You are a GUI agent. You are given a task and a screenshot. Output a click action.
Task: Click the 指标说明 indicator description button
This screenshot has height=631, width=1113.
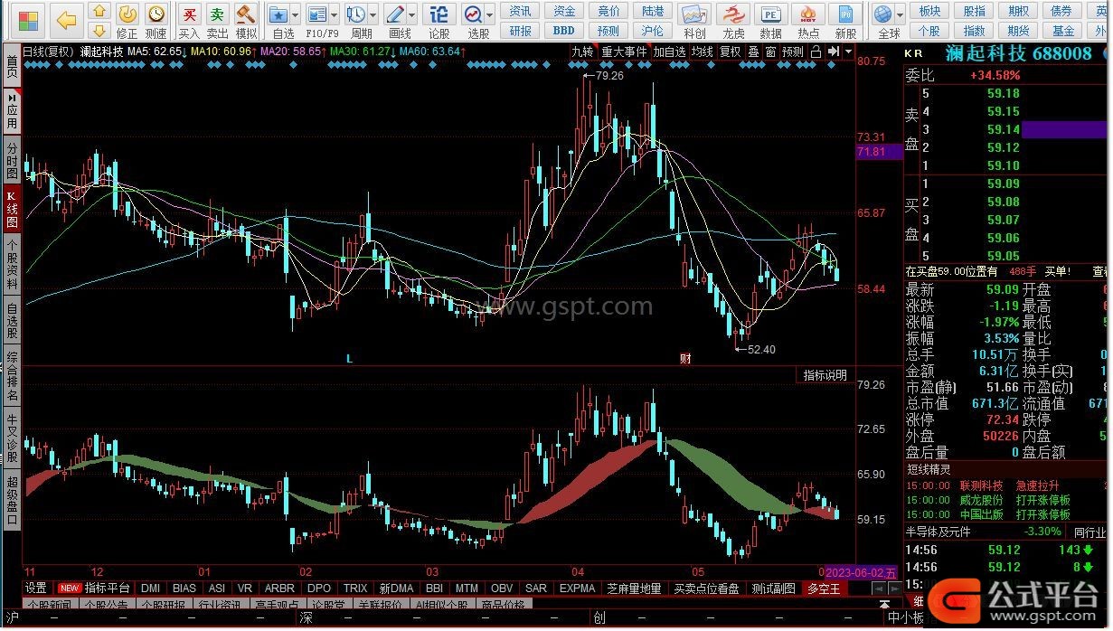pos(825,375)
